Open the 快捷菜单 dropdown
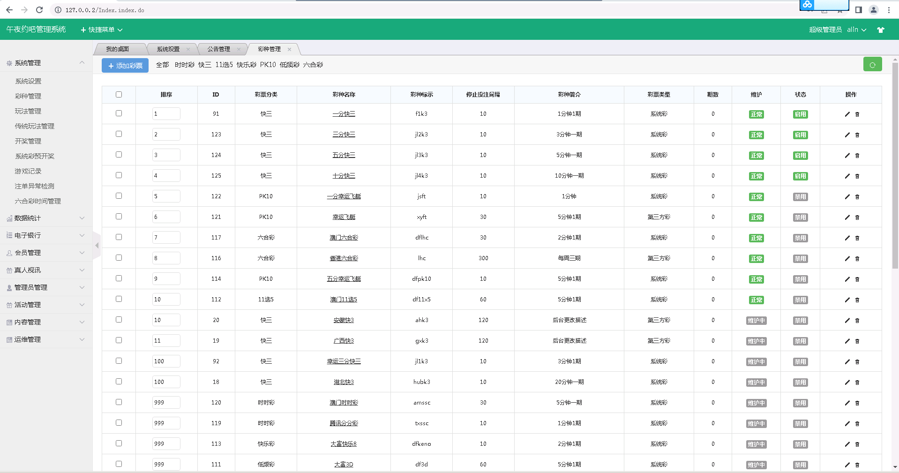 point(101,30)
